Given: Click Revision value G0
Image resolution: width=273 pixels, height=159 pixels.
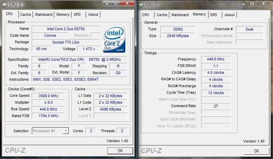Looking at the screenshot, I should [118, 73].
